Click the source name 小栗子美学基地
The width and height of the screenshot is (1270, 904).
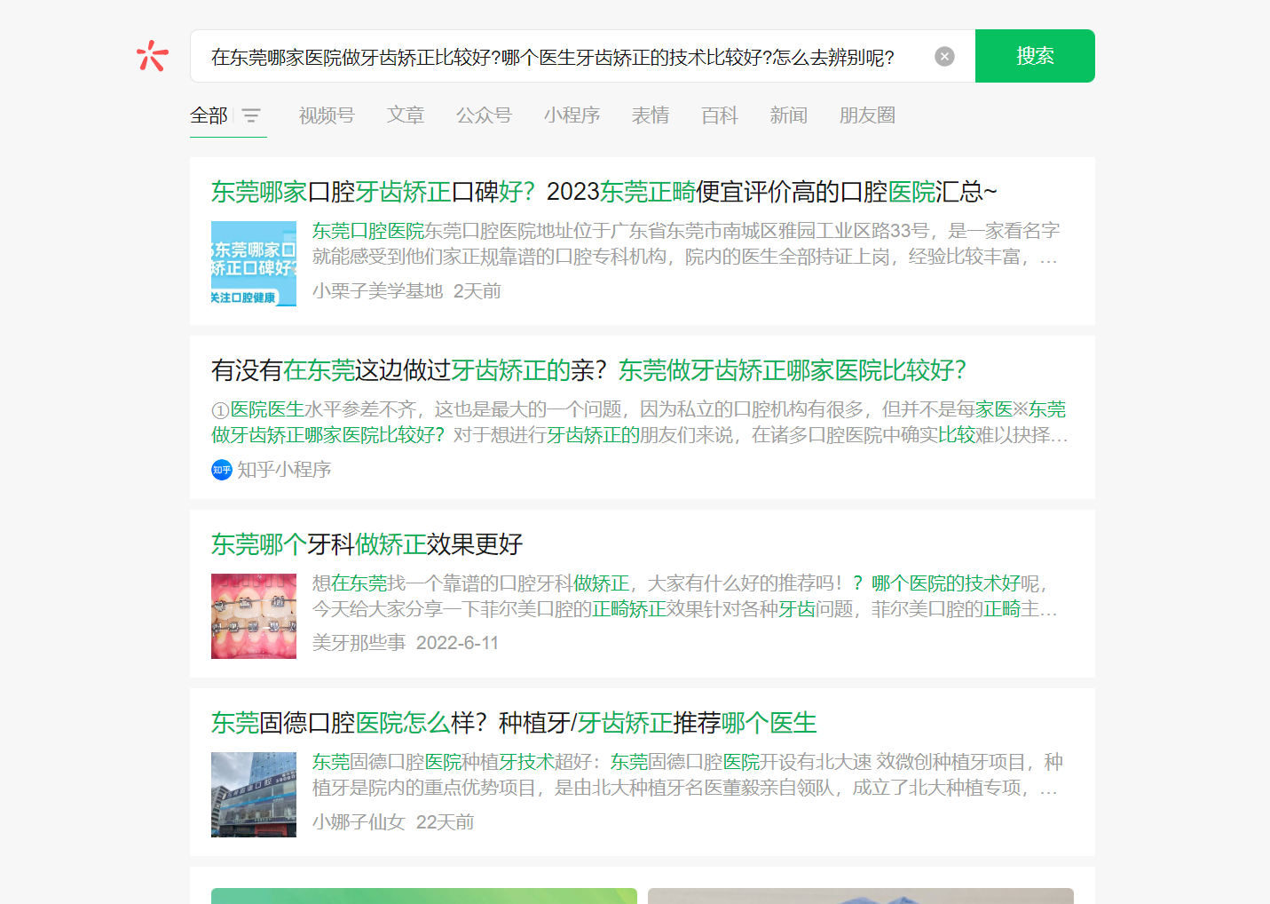click(x=377, y=291)
